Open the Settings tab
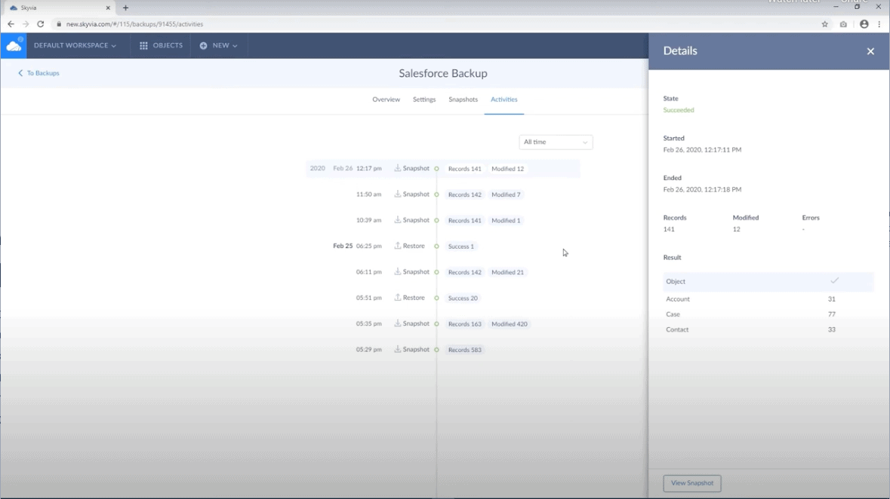 (x=423, y=99)
